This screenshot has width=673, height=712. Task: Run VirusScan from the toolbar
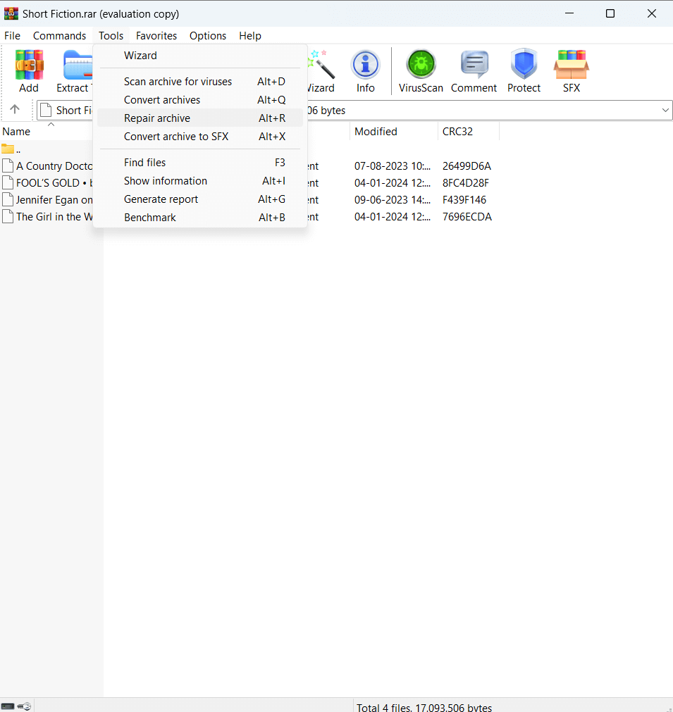click(x=421, y=64)
